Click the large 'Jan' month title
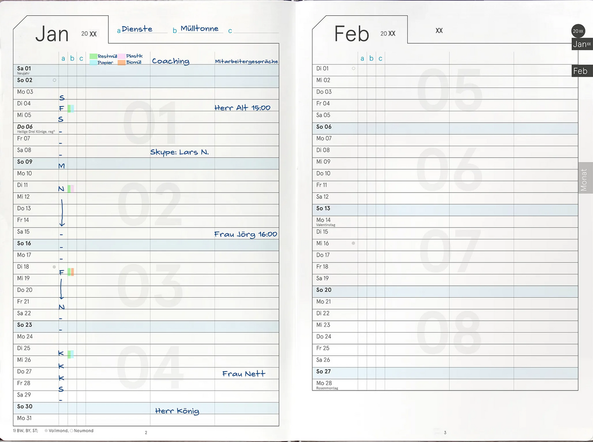Image resolution: width=593 pixels, height=442 pixels. point(52,34)
